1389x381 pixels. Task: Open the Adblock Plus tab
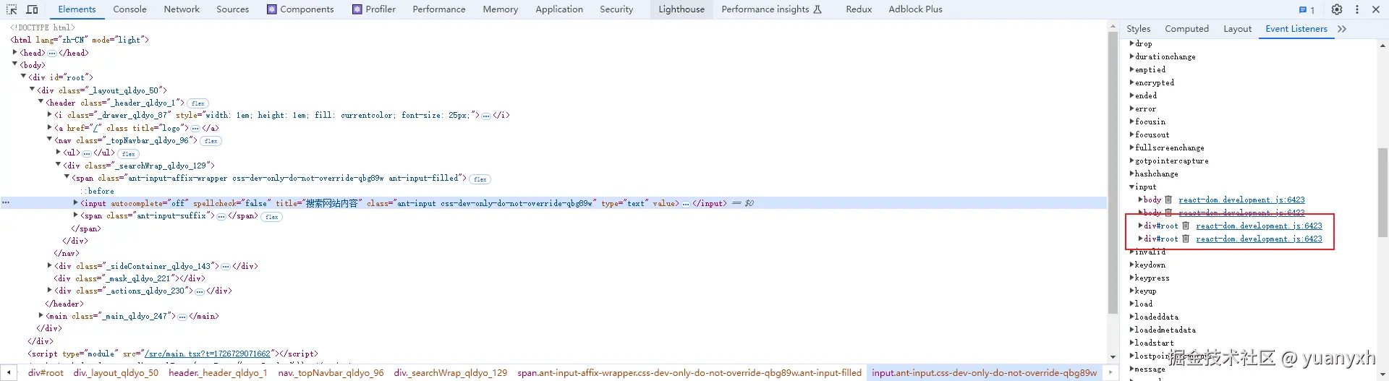tap(915, 9)
